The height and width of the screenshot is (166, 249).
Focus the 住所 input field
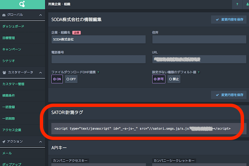[199, 39]
